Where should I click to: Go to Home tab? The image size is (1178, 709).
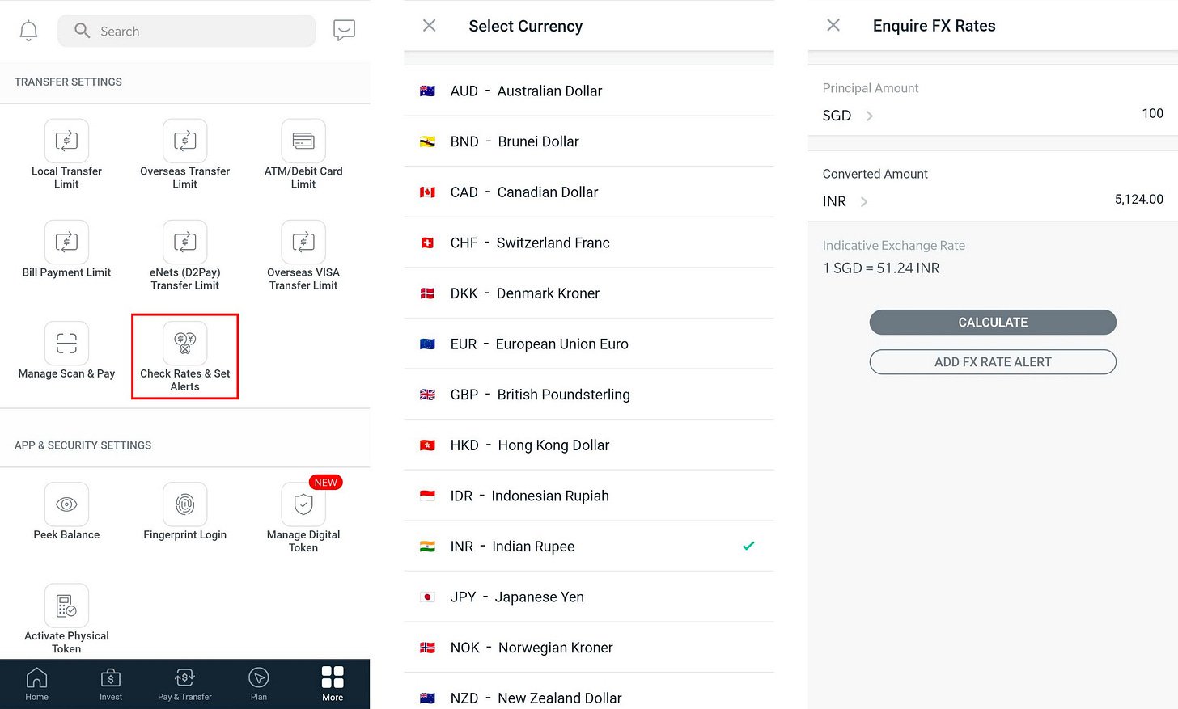[36, 684]
